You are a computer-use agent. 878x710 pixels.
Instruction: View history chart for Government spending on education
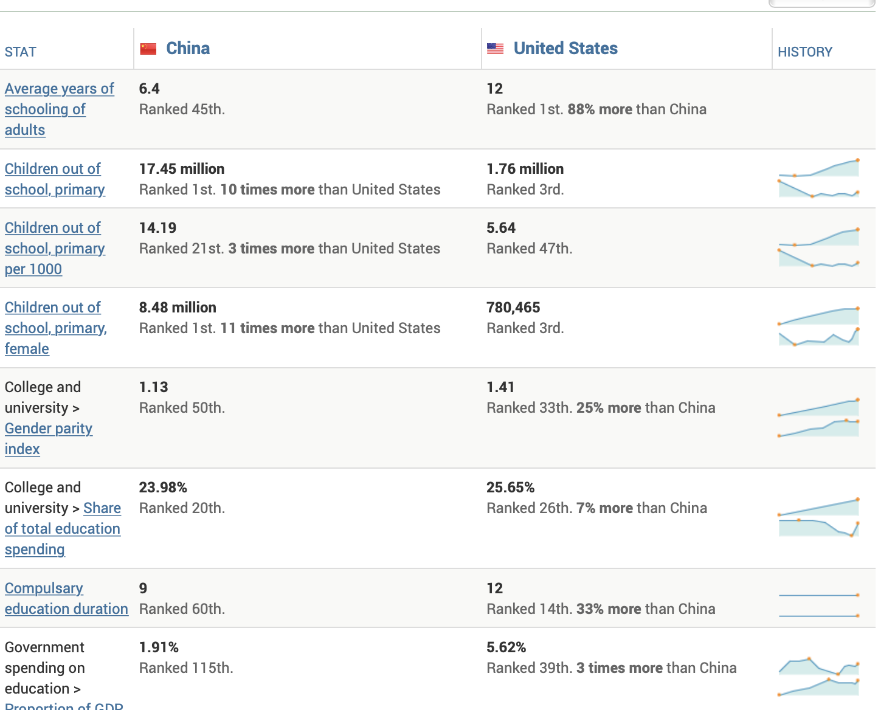point(818,677)
